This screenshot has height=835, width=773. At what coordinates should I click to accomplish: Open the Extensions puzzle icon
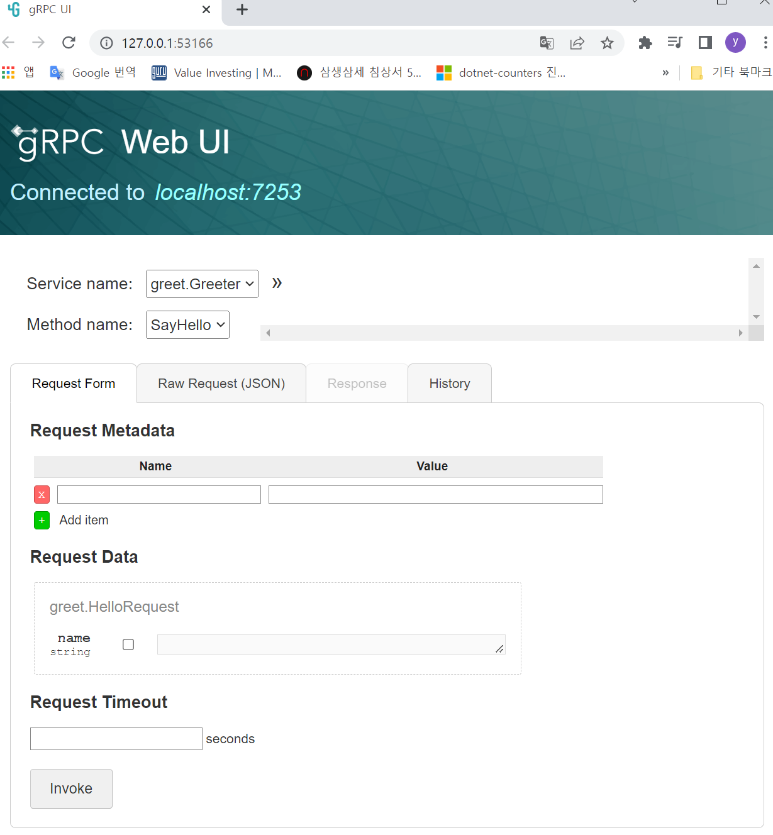pos(645,43)
